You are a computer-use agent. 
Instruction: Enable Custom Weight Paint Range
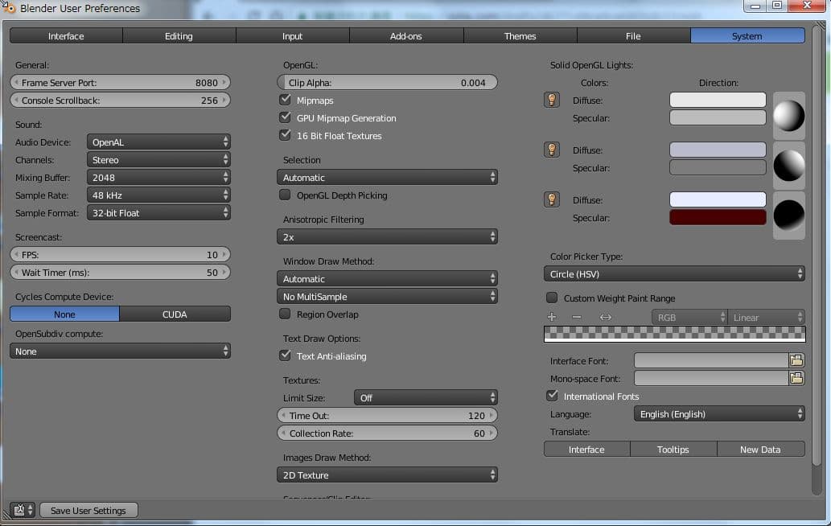[552, 298]
